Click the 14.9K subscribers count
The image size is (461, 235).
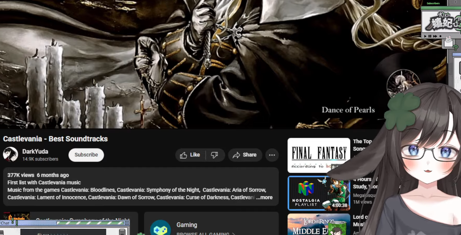[x=40, y=159]
